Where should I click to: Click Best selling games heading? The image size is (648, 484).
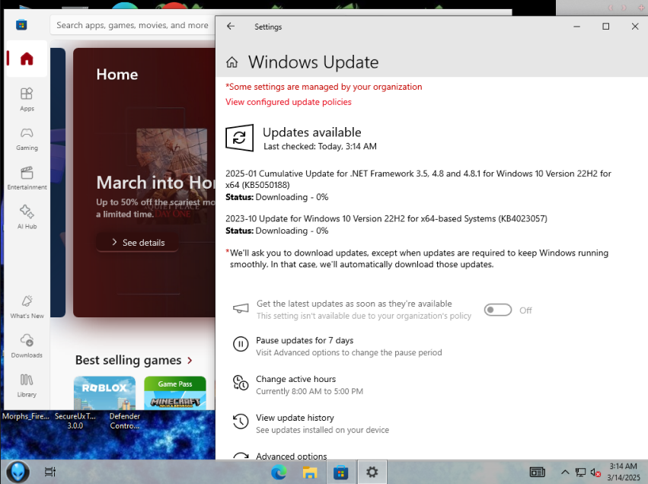pos(128,361)
